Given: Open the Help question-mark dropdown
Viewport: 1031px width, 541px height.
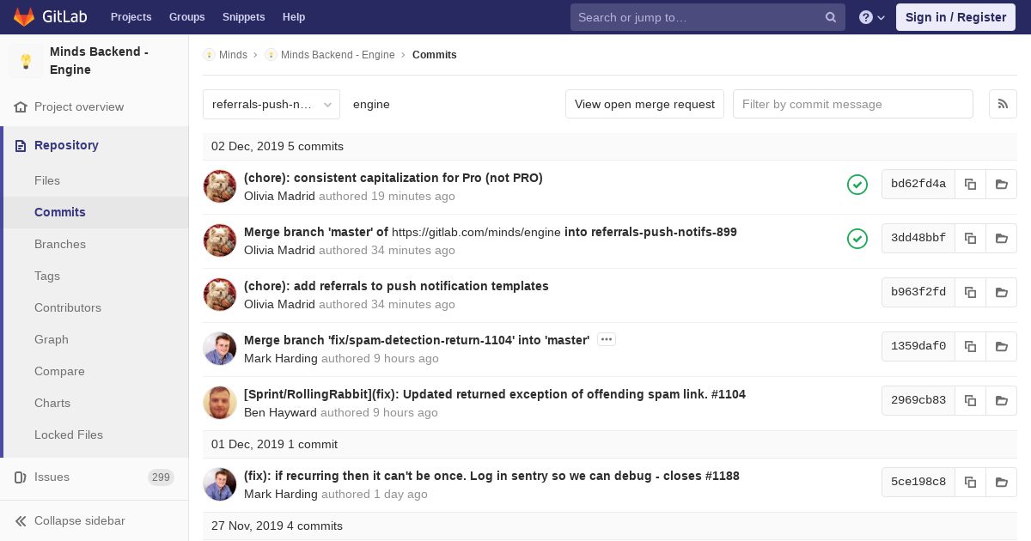Looking at the screenshot, I should [x=872, y=17].
